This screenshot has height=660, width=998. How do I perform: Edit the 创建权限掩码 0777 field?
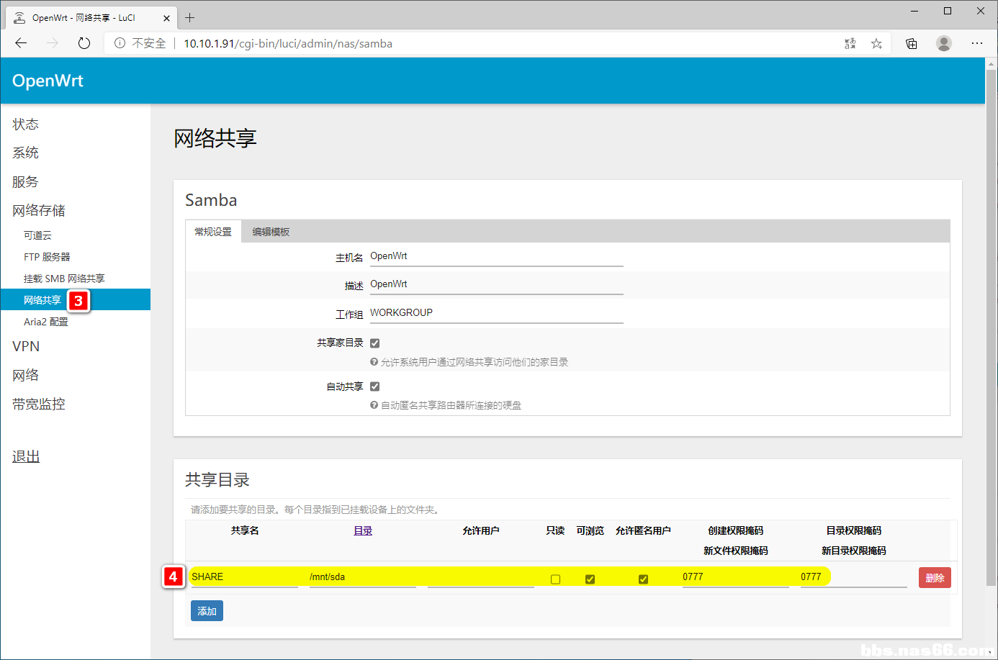(x=736, y=577)
